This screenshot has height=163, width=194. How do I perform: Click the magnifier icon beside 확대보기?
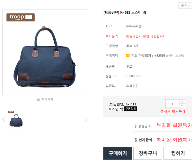coord(38,100)
